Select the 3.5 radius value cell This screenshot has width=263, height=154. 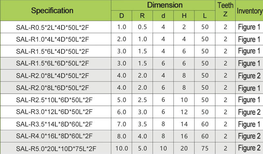coord(143,124)
